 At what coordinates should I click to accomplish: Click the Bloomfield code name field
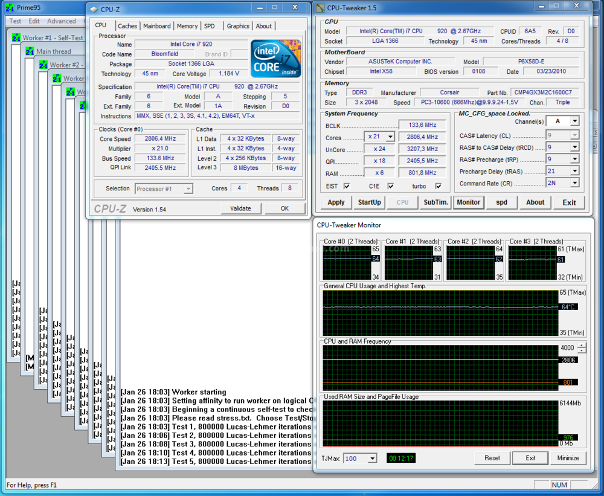tap(164, 54)
